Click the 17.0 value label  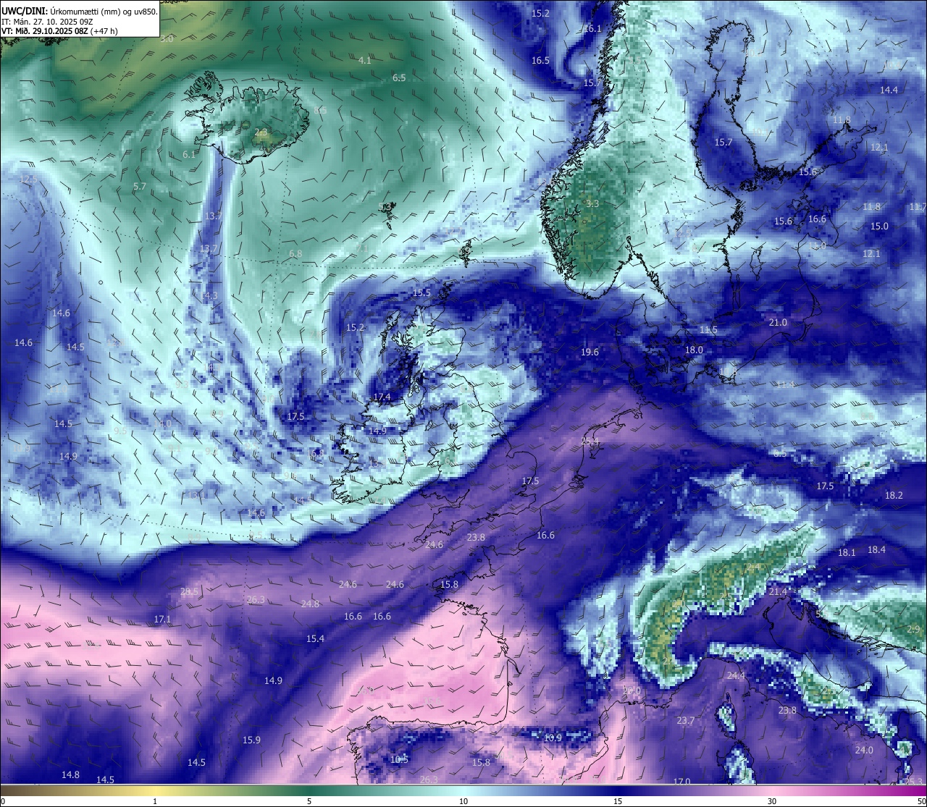coord(682,782)
